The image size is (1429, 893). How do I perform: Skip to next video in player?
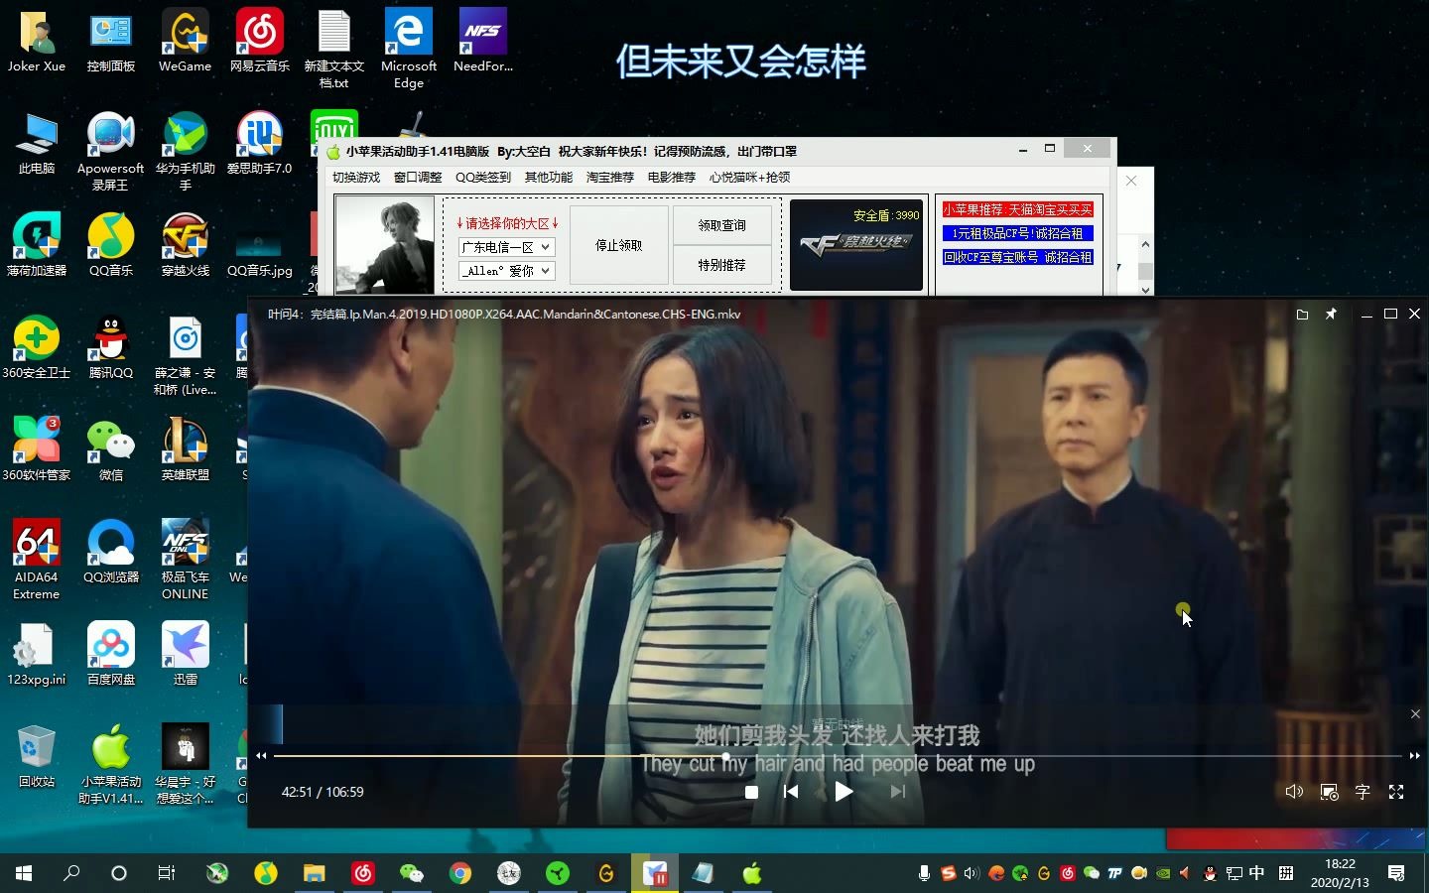[x=897, y=792]
